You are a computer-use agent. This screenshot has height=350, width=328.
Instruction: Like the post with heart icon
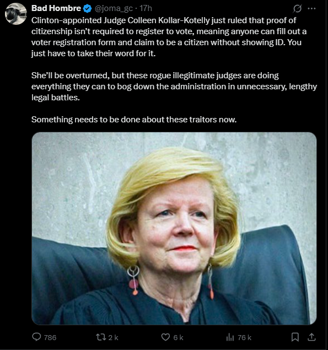(165, 337)
